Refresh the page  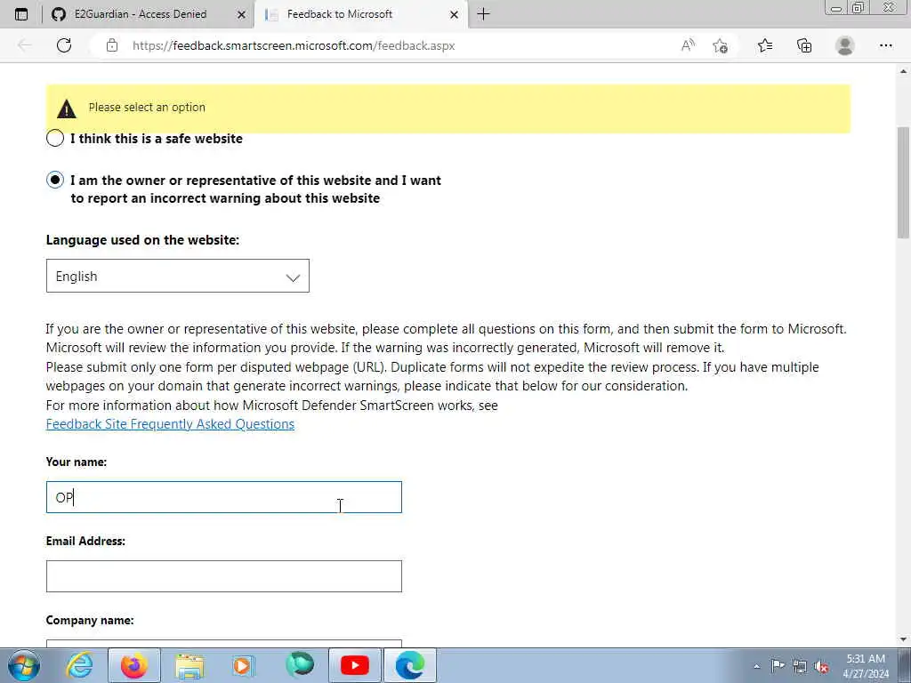64,45
